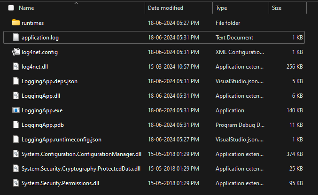The width and height of the screenshot is (318, 195).
Task: Select the log4net.dll file icon
Action: pyautogui.click(x=16, y=67)
